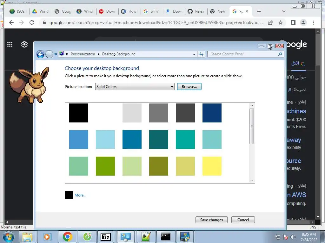Bookmark this page star icon
The width and height of the screenshot is (325, 243).
[281, 22]
